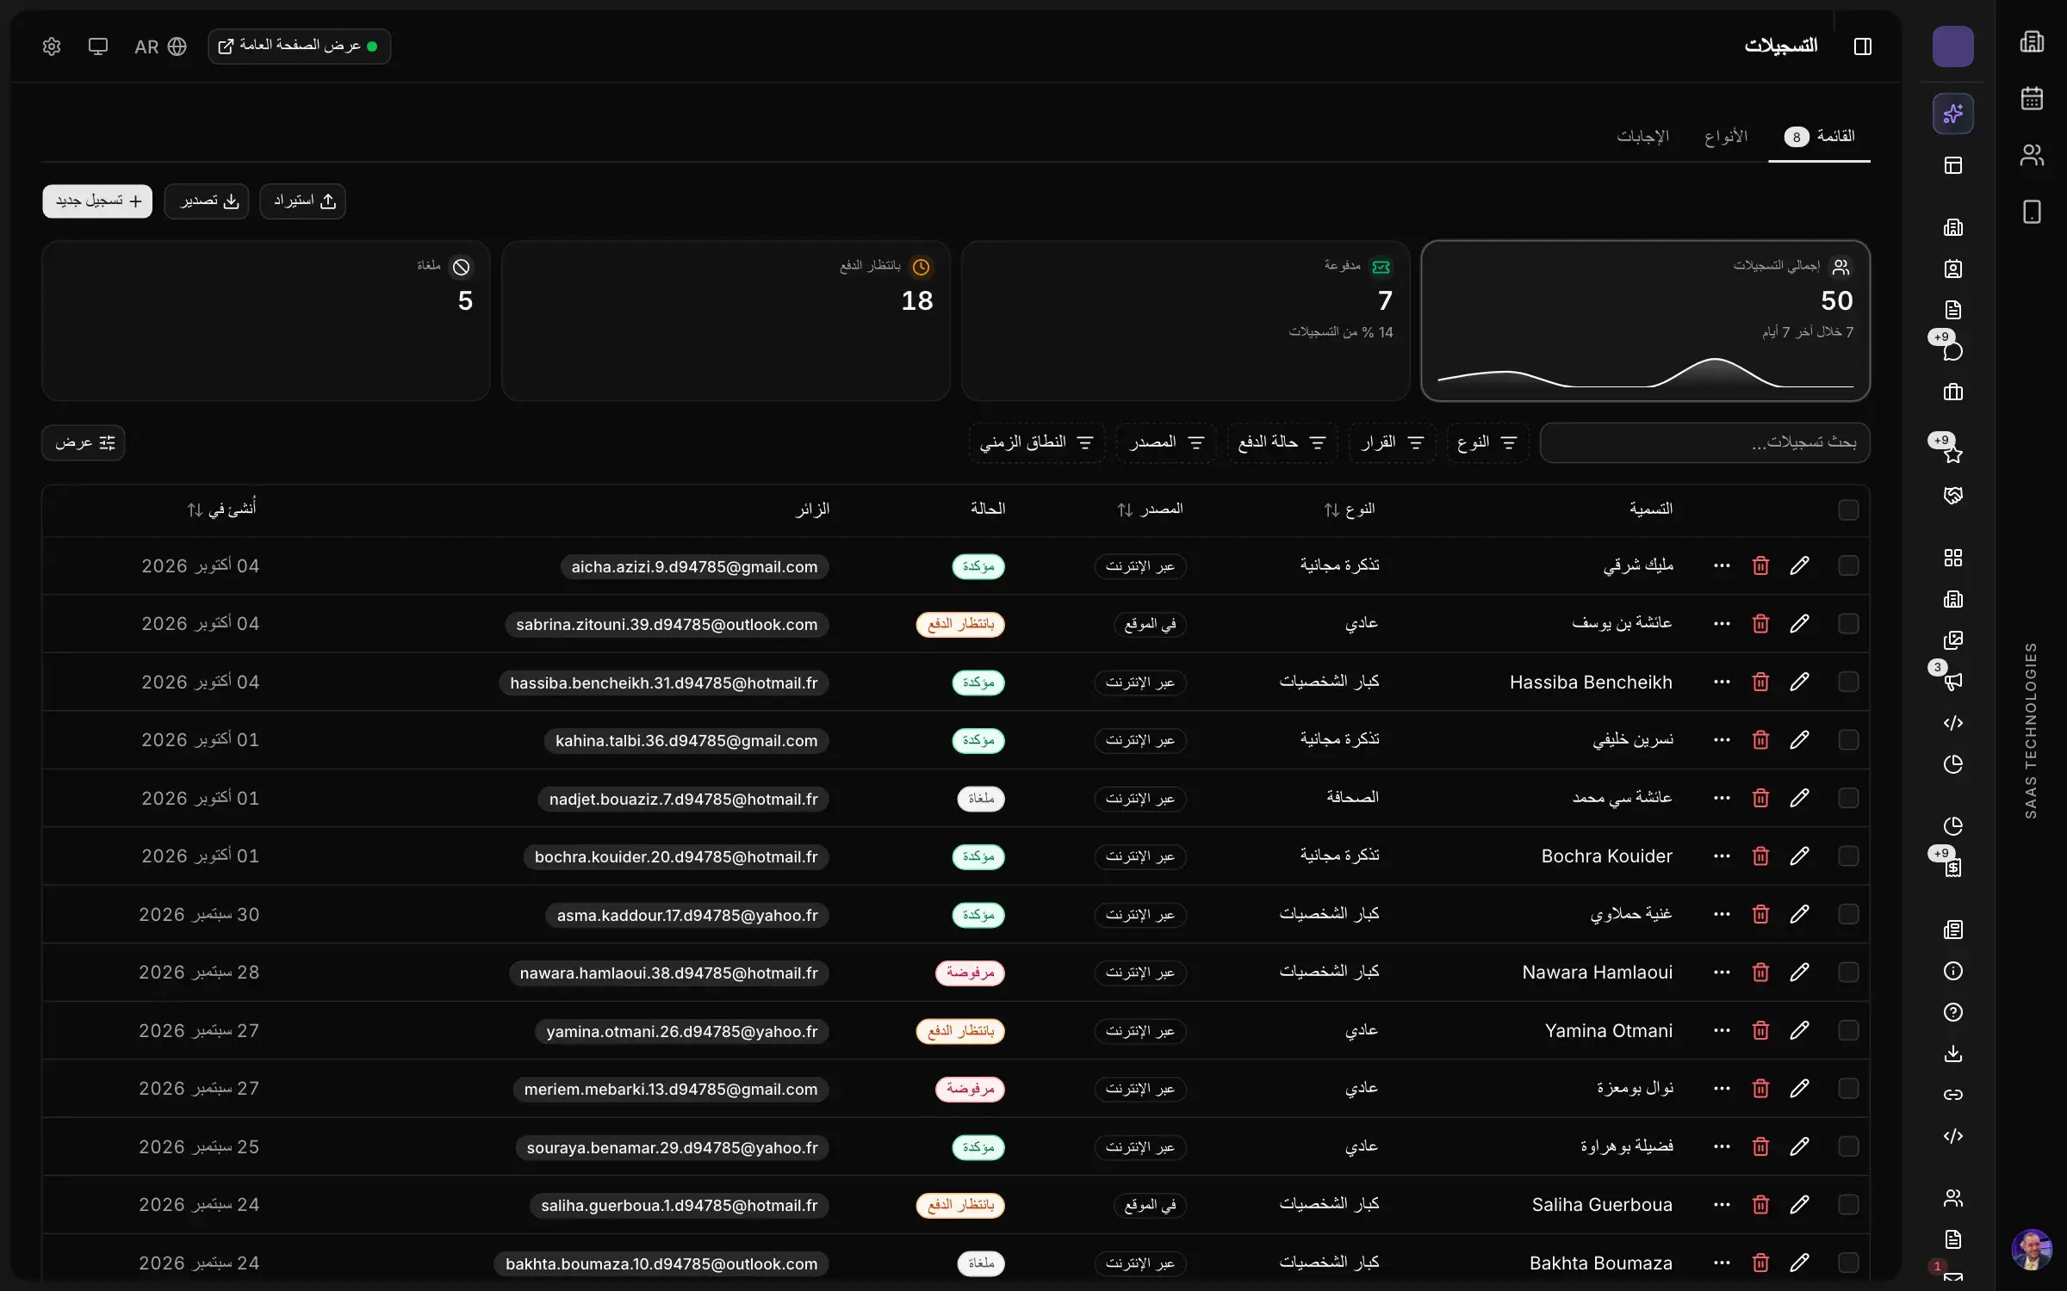Edit the Hassiba Bencheikh registration with pencil icon
This screenshot has height=1291, width=2067.
pyautogui.click(x=1799, y=682)
